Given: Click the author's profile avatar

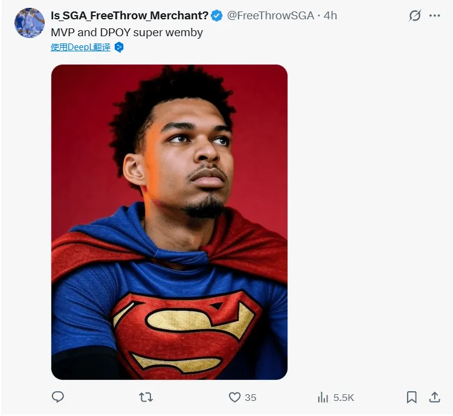Looking at the screenshot, I should pyautogui.click(x=30, y=23).
